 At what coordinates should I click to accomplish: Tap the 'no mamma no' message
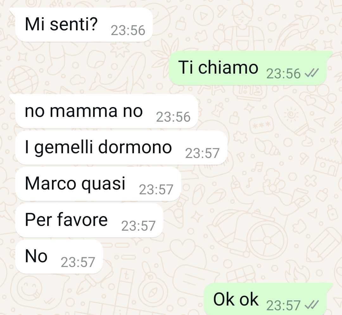pyautogui.click(x=107, y=111)
